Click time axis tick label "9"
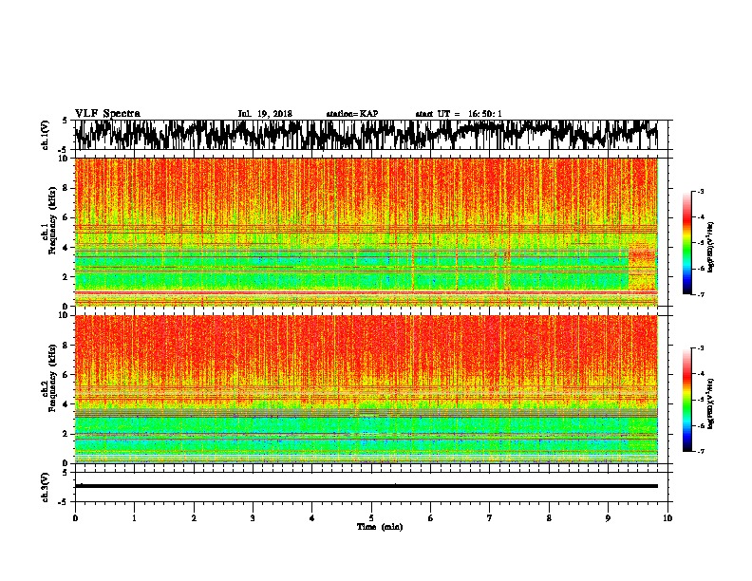Screen dimensions: 752x581 608,518
